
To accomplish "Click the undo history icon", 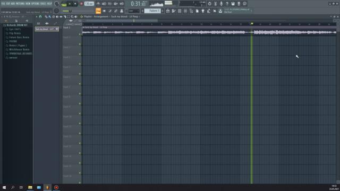I will pyautogui.click(x=209, y=4).
